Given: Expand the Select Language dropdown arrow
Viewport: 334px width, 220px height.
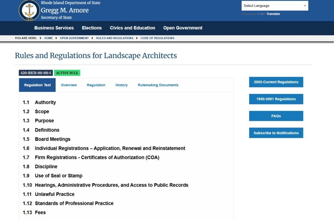Looking at the screenshot, I should pos(305,6).
